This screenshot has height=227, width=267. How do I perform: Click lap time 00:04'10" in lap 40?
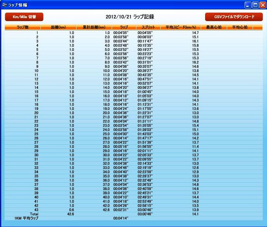click(121, 197)
